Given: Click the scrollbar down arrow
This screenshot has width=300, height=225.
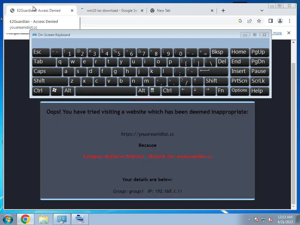Looking at the screenshot, I should click(293, 207).
